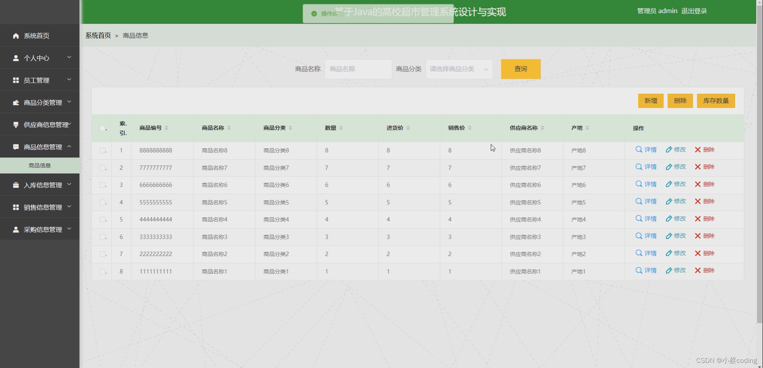The height and width of the screenshot is (368, 763).
Task: Expand 销售信息管理 using its chevron
Action: point(69,206)
